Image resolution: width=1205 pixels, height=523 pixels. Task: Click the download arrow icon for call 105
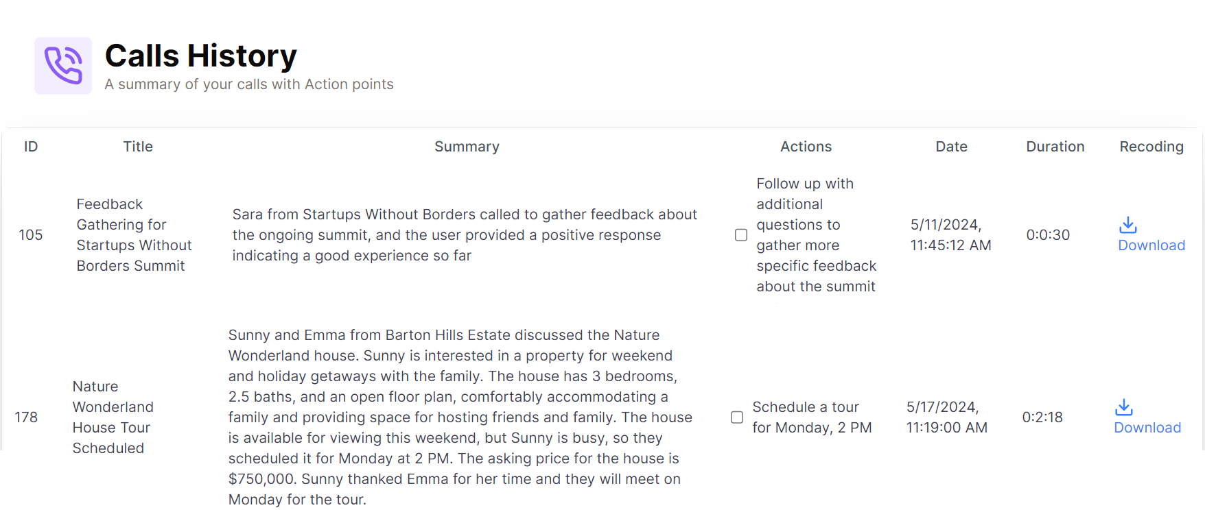click(x=1128, y=225)
